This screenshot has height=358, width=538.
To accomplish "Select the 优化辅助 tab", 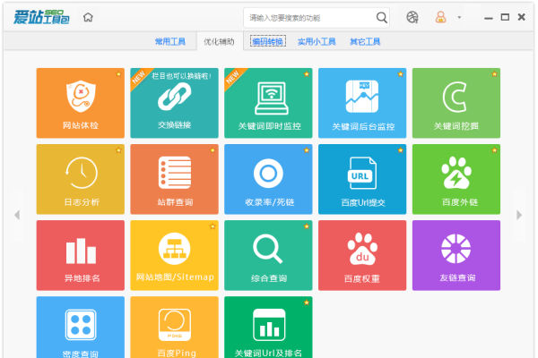I will tap(219, 41).
